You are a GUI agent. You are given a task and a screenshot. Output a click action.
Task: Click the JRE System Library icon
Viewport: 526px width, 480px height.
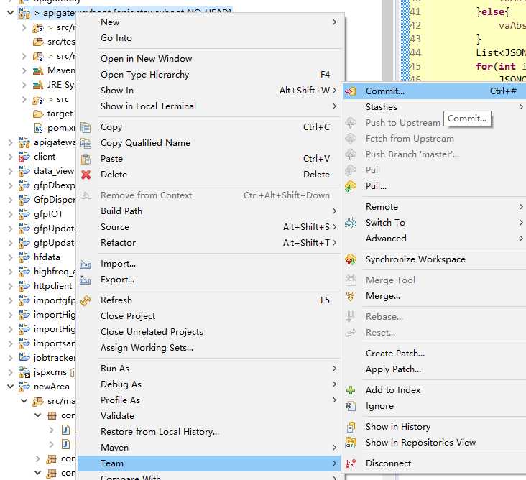click(38, 85)
